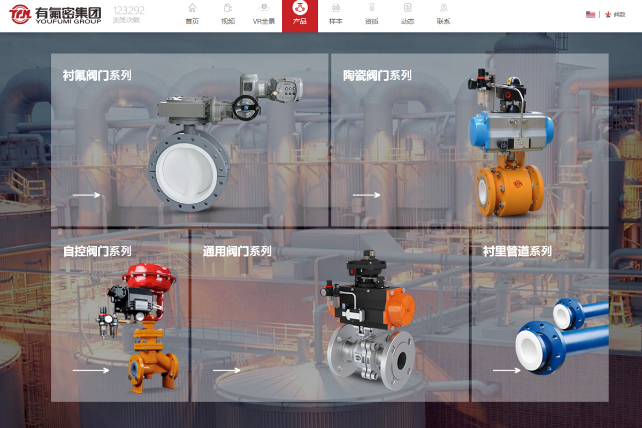The image size is (642, 428).
Task: Open the VR全景 panorama icon
Action: point(264,8)
